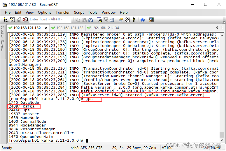Click the SecureFX launch icon

click(151, 20)
